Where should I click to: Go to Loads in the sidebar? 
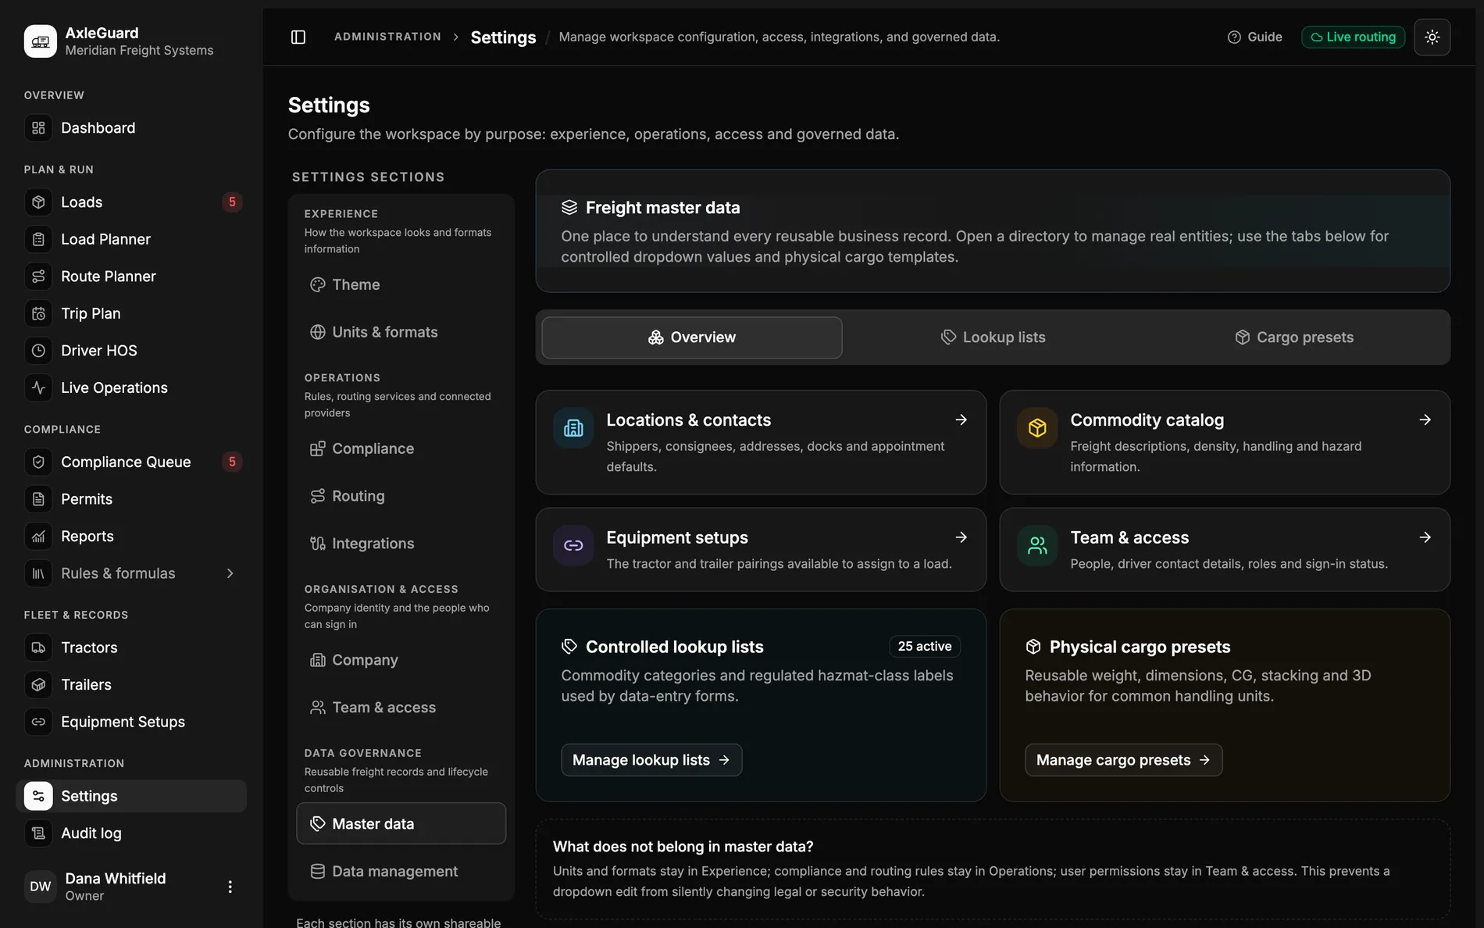tap(131, 202)
